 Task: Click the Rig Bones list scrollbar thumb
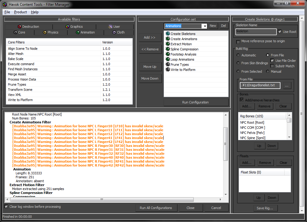coord(289,120)
